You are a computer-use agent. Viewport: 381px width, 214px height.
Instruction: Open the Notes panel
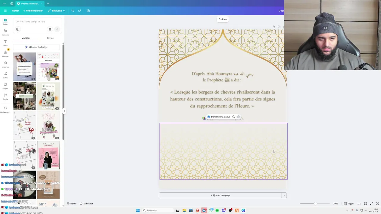[x=72, y=204]
